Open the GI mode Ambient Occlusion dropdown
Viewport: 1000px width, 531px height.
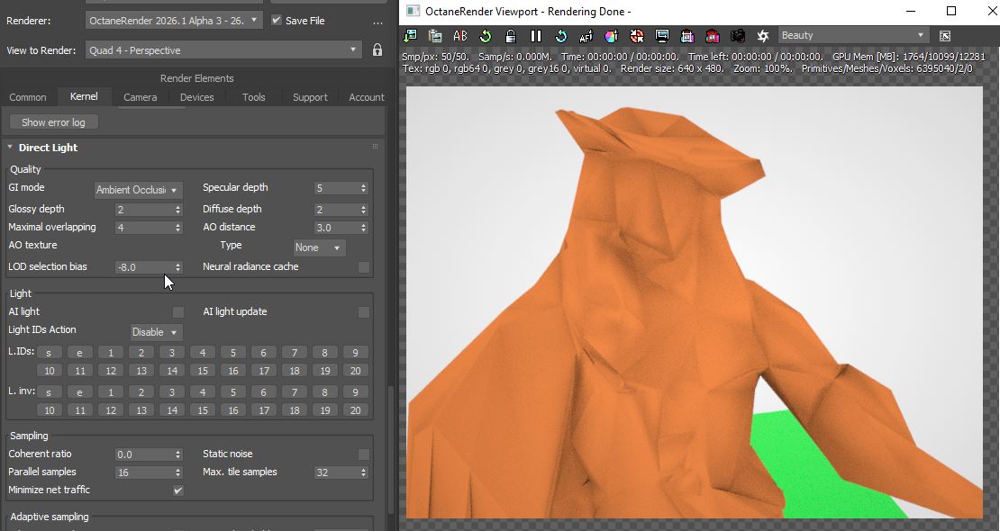[137, 189]
